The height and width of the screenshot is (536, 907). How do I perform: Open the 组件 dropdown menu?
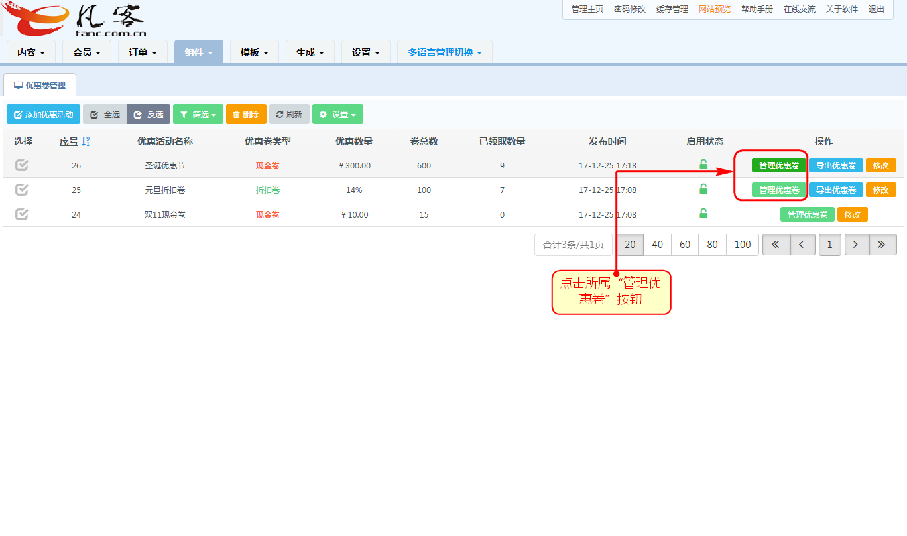click(x=198, y=52)
